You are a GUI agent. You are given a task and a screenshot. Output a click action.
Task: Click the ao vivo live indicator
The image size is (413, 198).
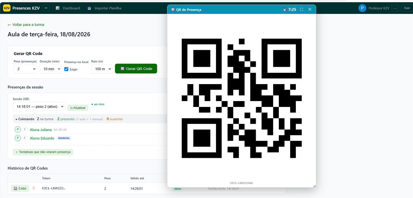pyautogui.click(x=98, y=104)
